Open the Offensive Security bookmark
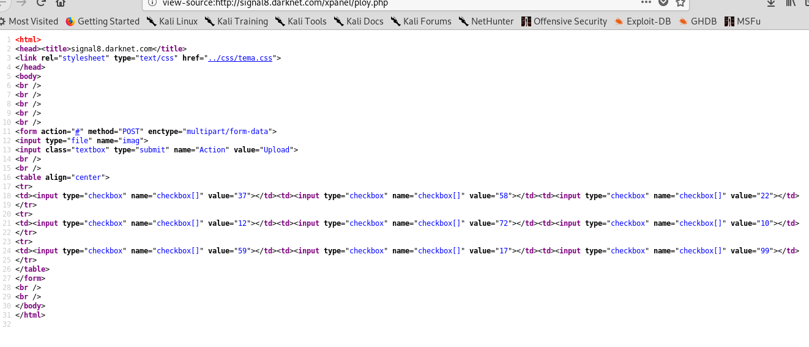The height and width of the screenshot is (347, 809). pyautogui.click(x=564, y=21)
